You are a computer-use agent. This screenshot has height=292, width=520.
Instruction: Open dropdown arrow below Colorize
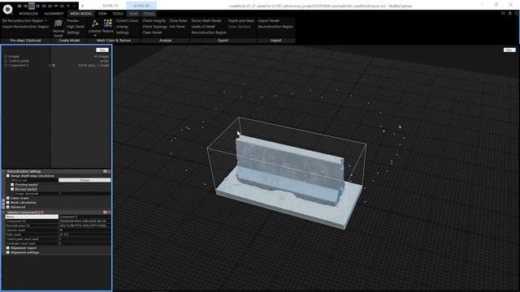click(x=95, y=36)
